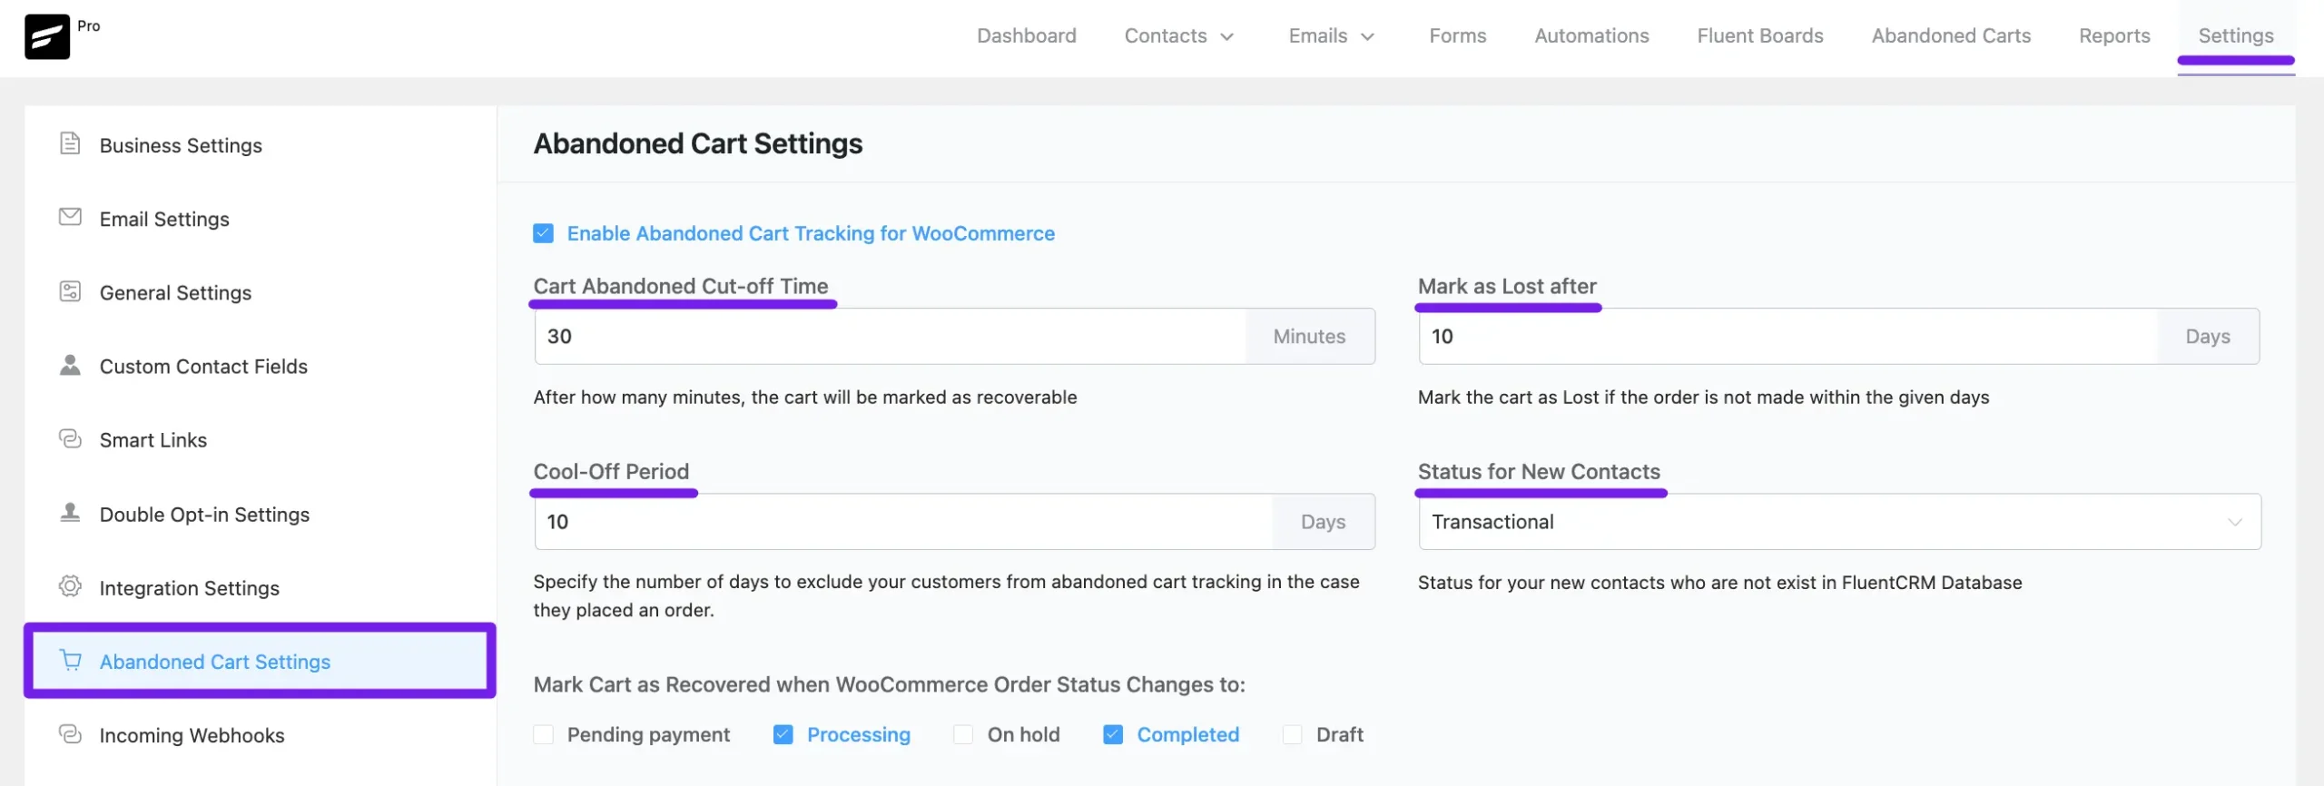Open Custom Contact Fields page
Screen dimensions: 2324x786
tap(203, 367)
